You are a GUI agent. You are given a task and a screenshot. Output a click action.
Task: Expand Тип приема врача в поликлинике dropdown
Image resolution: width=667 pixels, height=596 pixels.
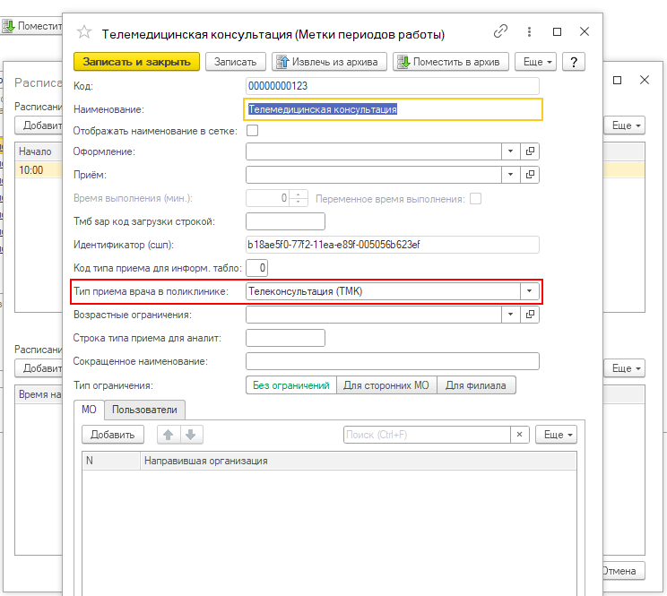(530, 291)
